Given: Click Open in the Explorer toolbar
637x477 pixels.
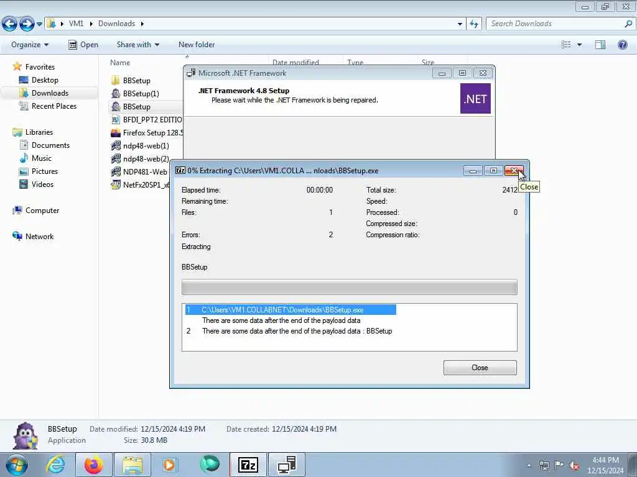Looking at the screenshot, I should [x=83, y=45].
